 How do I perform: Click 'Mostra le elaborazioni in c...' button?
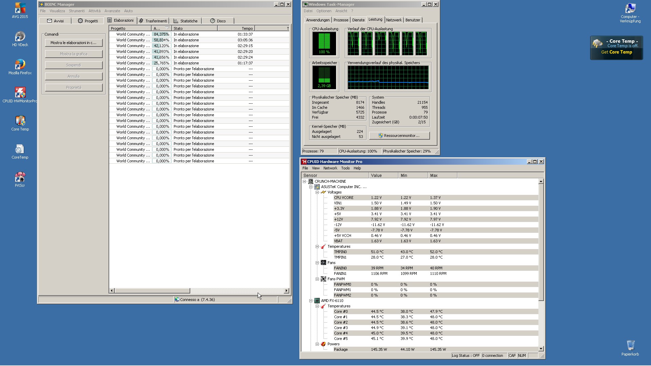pyautogui.click(x=74, y=43)
